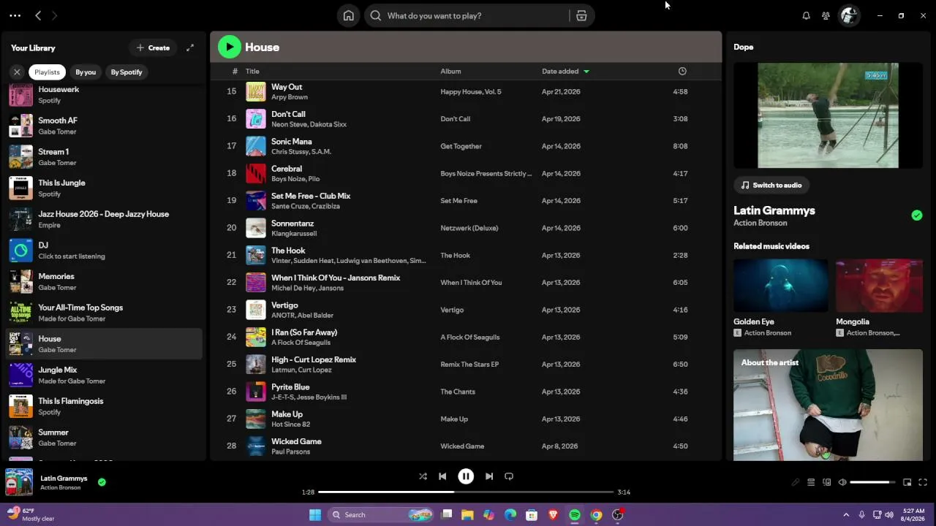Select the Playlists filter chip

pos(47,72)
